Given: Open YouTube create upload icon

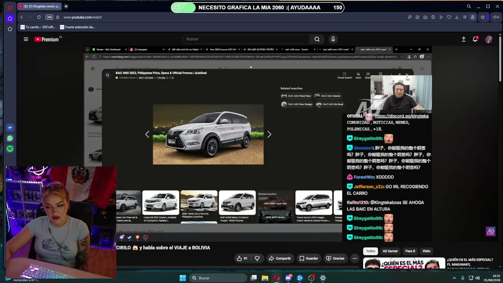Looking at the screenshot, I should [464, 39].
